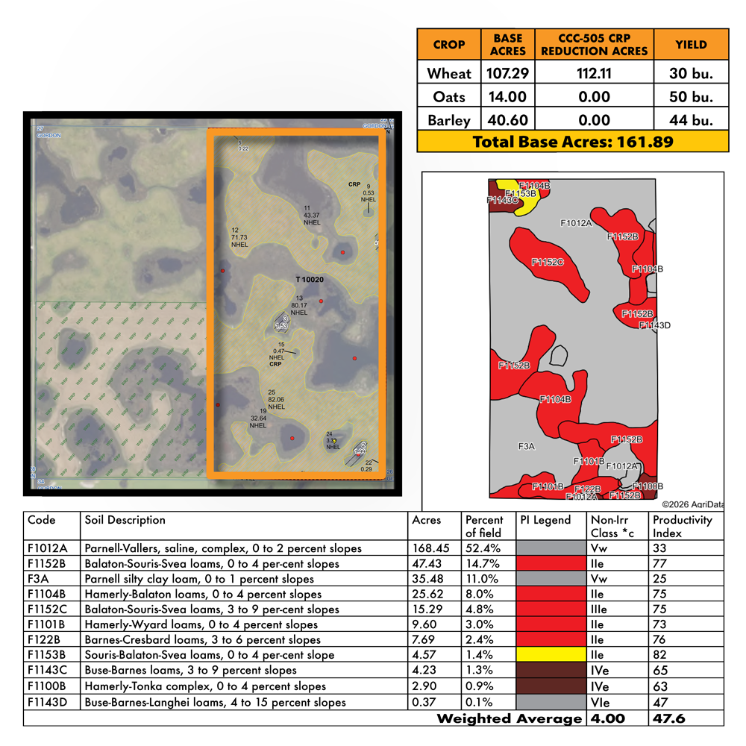746x746 pixels.
Task: Click the F1104B code cell in table
Action: pyautogui.click(x=51, y=594)
